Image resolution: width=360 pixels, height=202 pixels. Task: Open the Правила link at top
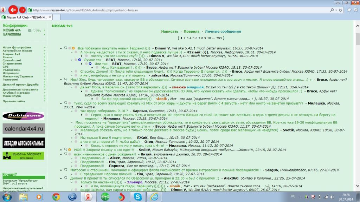point(192,31)
